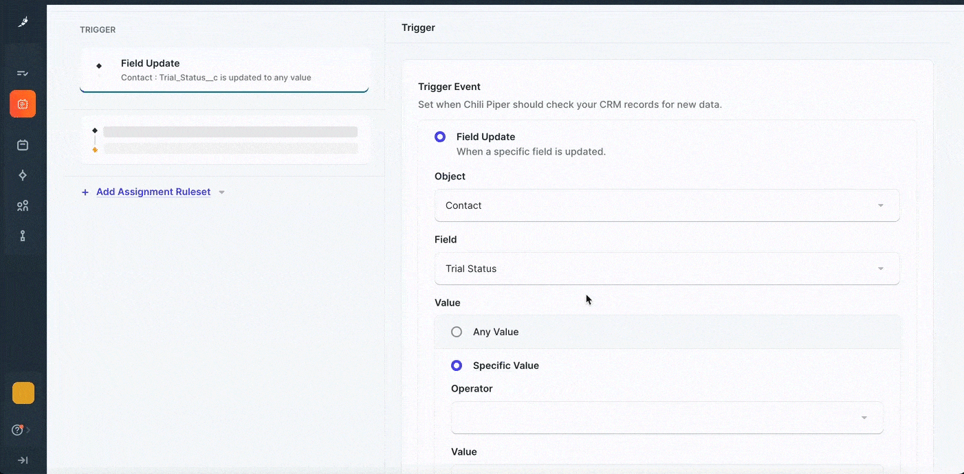Image resolution: width=964 pixels, height=474 pixels.
Task: Click 'When a specific field is updated.' text
Action: 531,152
